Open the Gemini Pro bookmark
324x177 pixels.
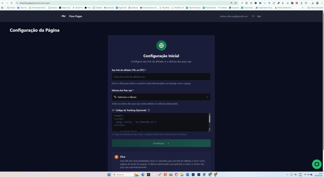tap(78, 8)
